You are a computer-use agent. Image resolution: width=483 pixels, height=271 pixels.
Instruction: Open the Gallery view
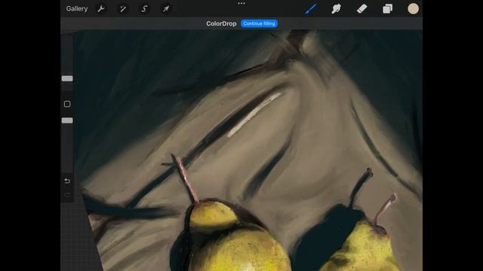(x=77, y=9)
